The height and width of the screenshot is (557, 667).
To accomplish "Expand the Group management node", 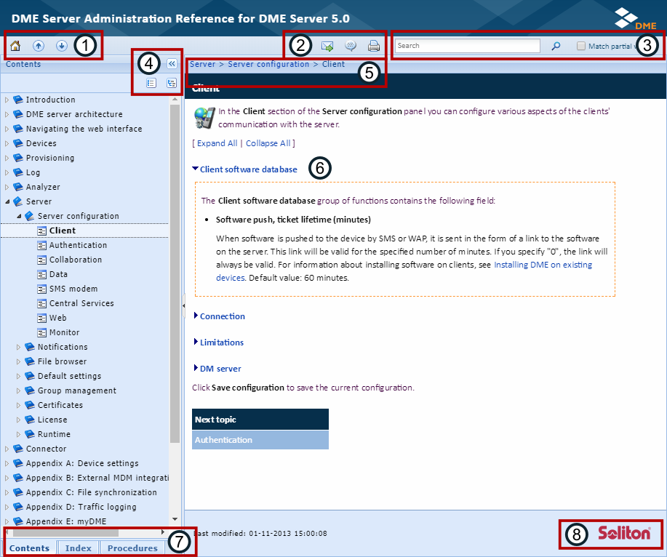I will point(19,390).
